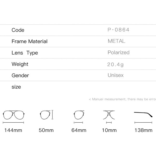Select the lens height diagram icon

[x=47, y=115]
